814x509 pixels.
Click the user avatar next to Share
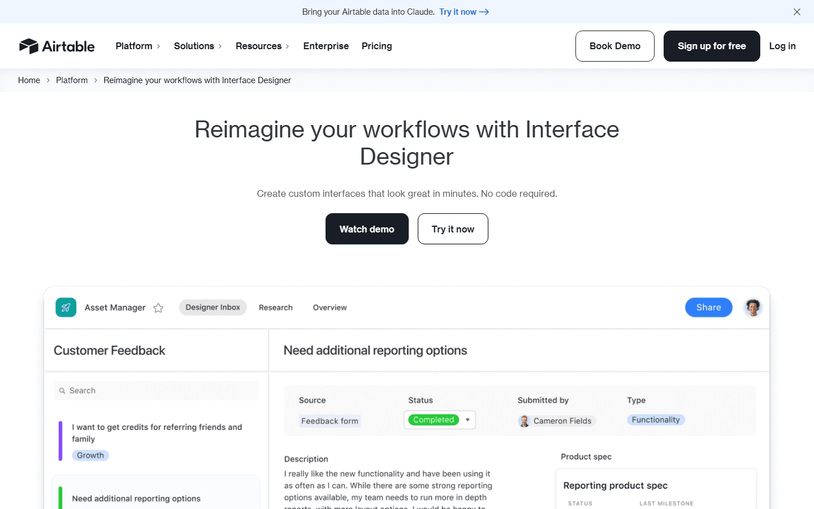coord(752,308)
